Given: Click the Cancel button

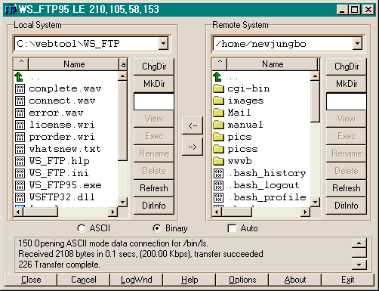Looking at the screenshot, I should click(84, 280).
